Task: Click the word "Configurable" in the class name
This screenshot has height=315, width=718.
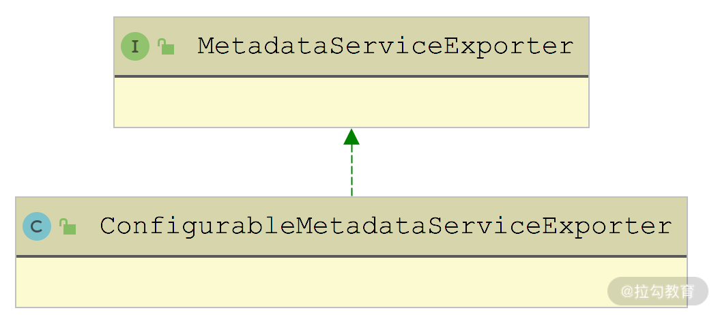Action: [197, 226]
